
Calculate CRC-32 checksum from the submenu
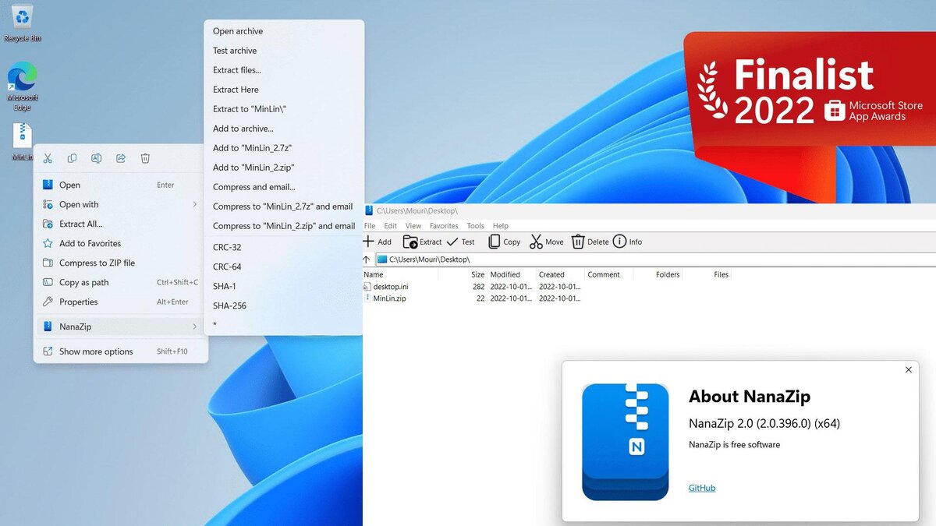coord(284,247)
